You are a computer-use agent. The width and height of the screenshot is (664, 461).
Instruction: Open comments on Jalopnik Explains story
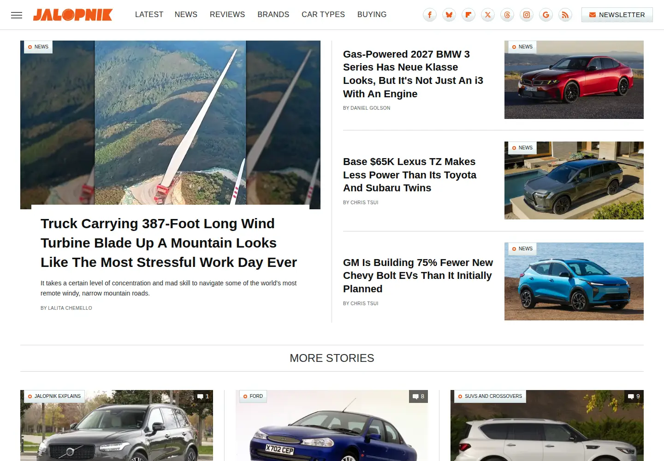point(203,396)
